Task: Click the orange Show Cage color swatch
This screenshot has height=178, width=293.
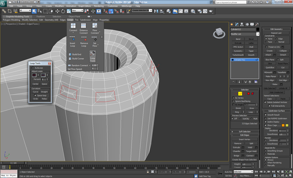Action: pos(283,125)
